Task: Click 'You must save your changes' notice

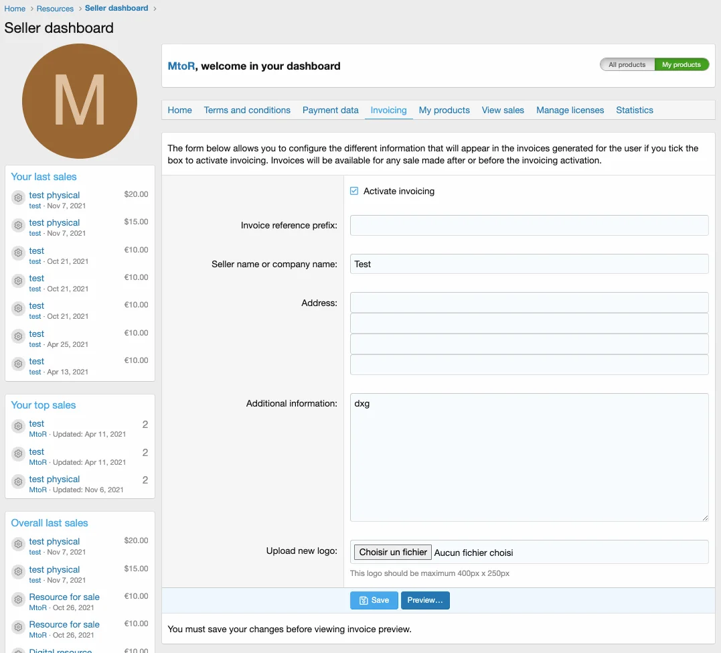Action: (x=289, y=629)
